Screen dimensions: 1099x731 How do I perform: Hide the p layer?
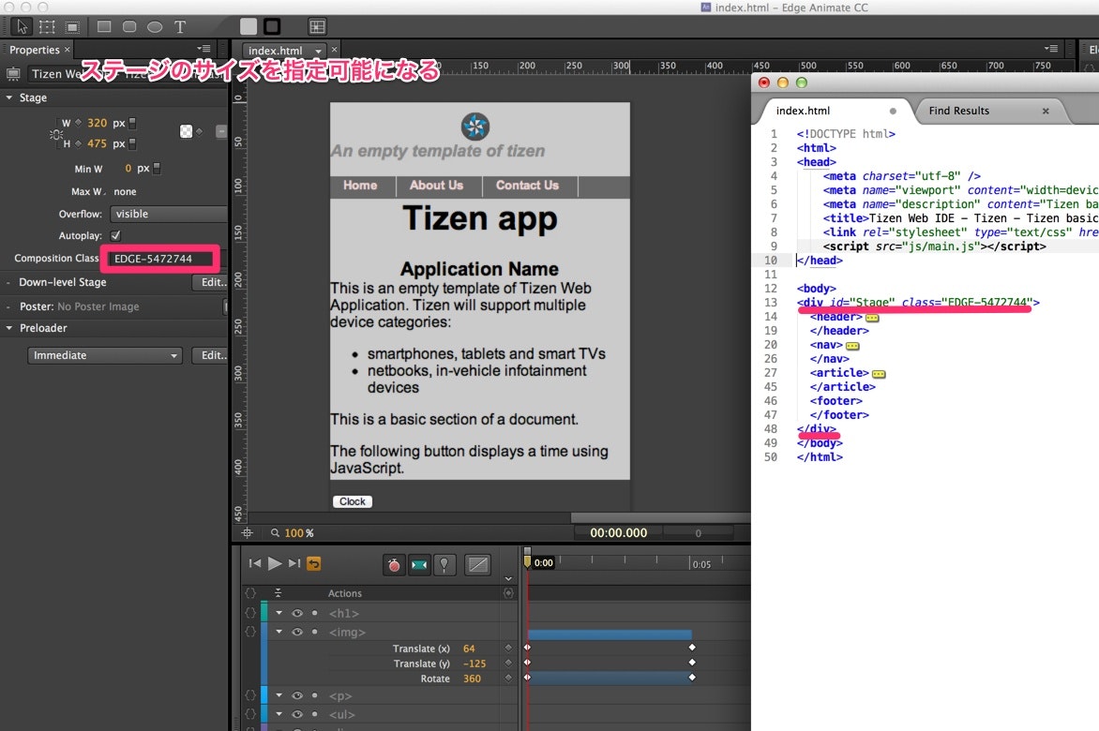[x=297, y=696]
